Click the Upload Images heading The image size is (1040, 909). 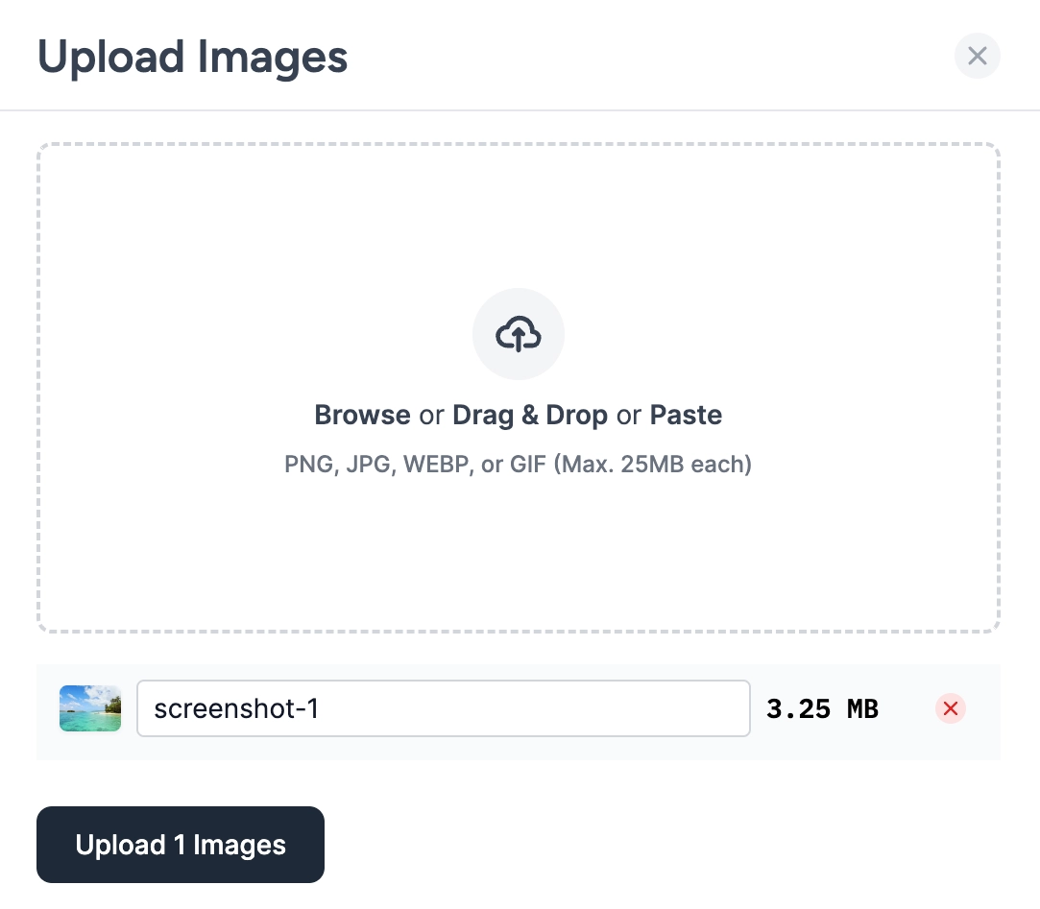192,58
